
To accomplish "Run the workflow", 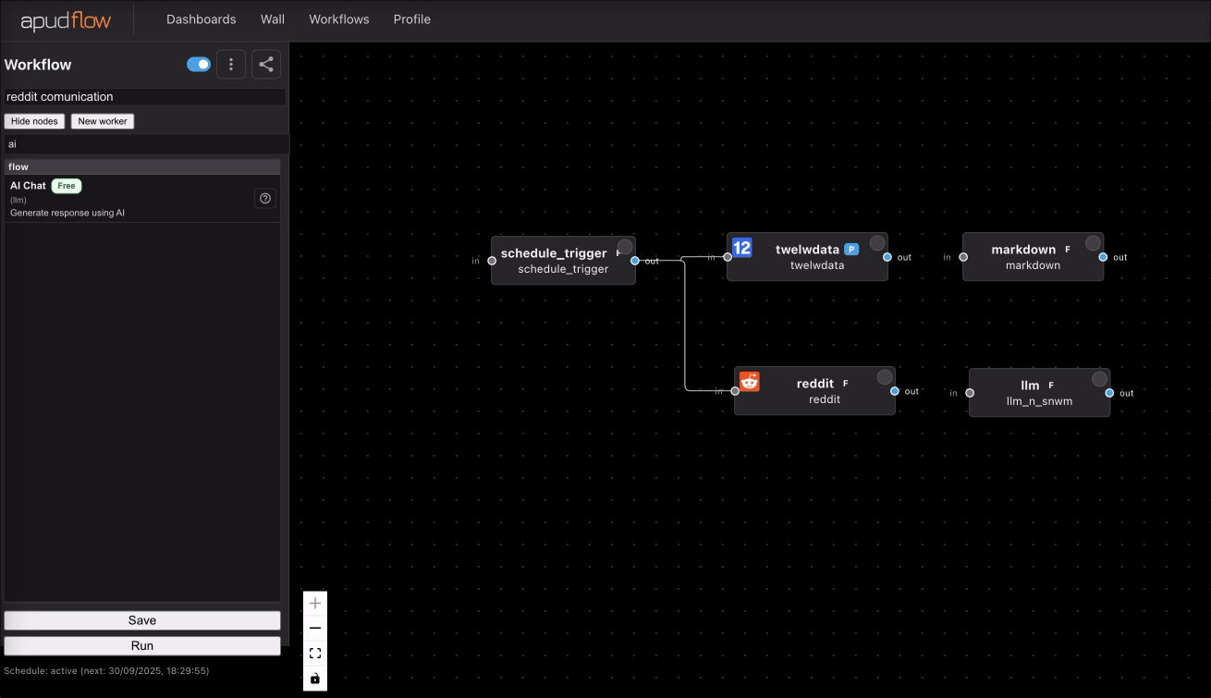I will tap(142, 645).
